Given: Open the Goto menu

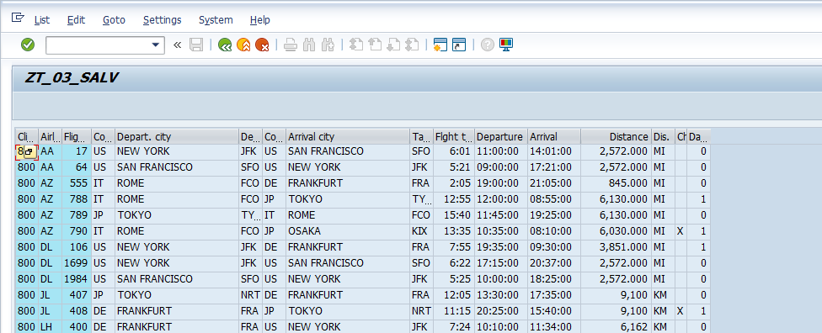Looking at the screenshot, I should tap(114, 20).
